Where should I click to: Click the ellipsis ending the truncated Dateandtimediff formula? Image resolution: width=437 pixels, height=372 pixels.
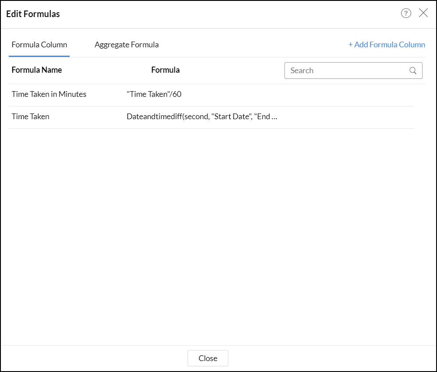tap(275, 117)
